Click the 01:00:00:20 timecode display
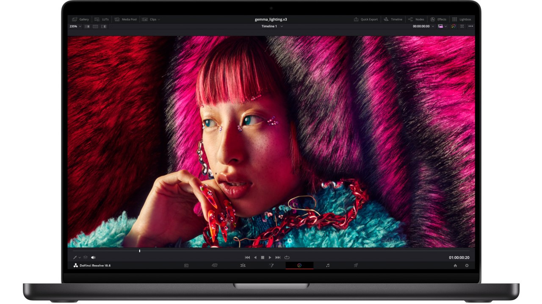Image resolution: width=542 pixels, height=304 pixels. 459,258
